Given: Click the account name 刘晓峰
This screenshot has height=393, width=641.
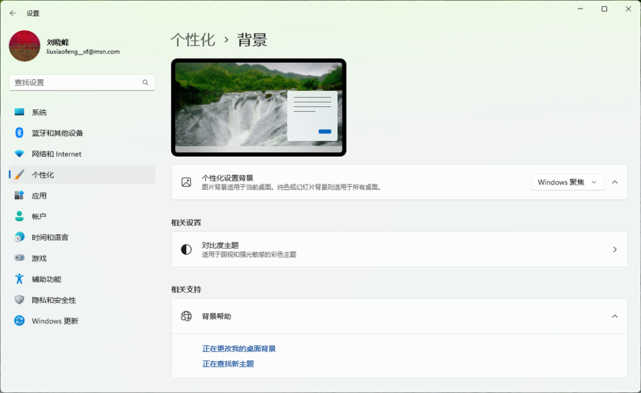Looking at the screenshot, I should pyautogui.click(x=58, y=42).
